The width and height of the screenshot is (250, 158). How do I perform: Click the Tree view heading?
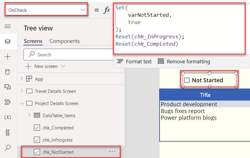[38, 28]
